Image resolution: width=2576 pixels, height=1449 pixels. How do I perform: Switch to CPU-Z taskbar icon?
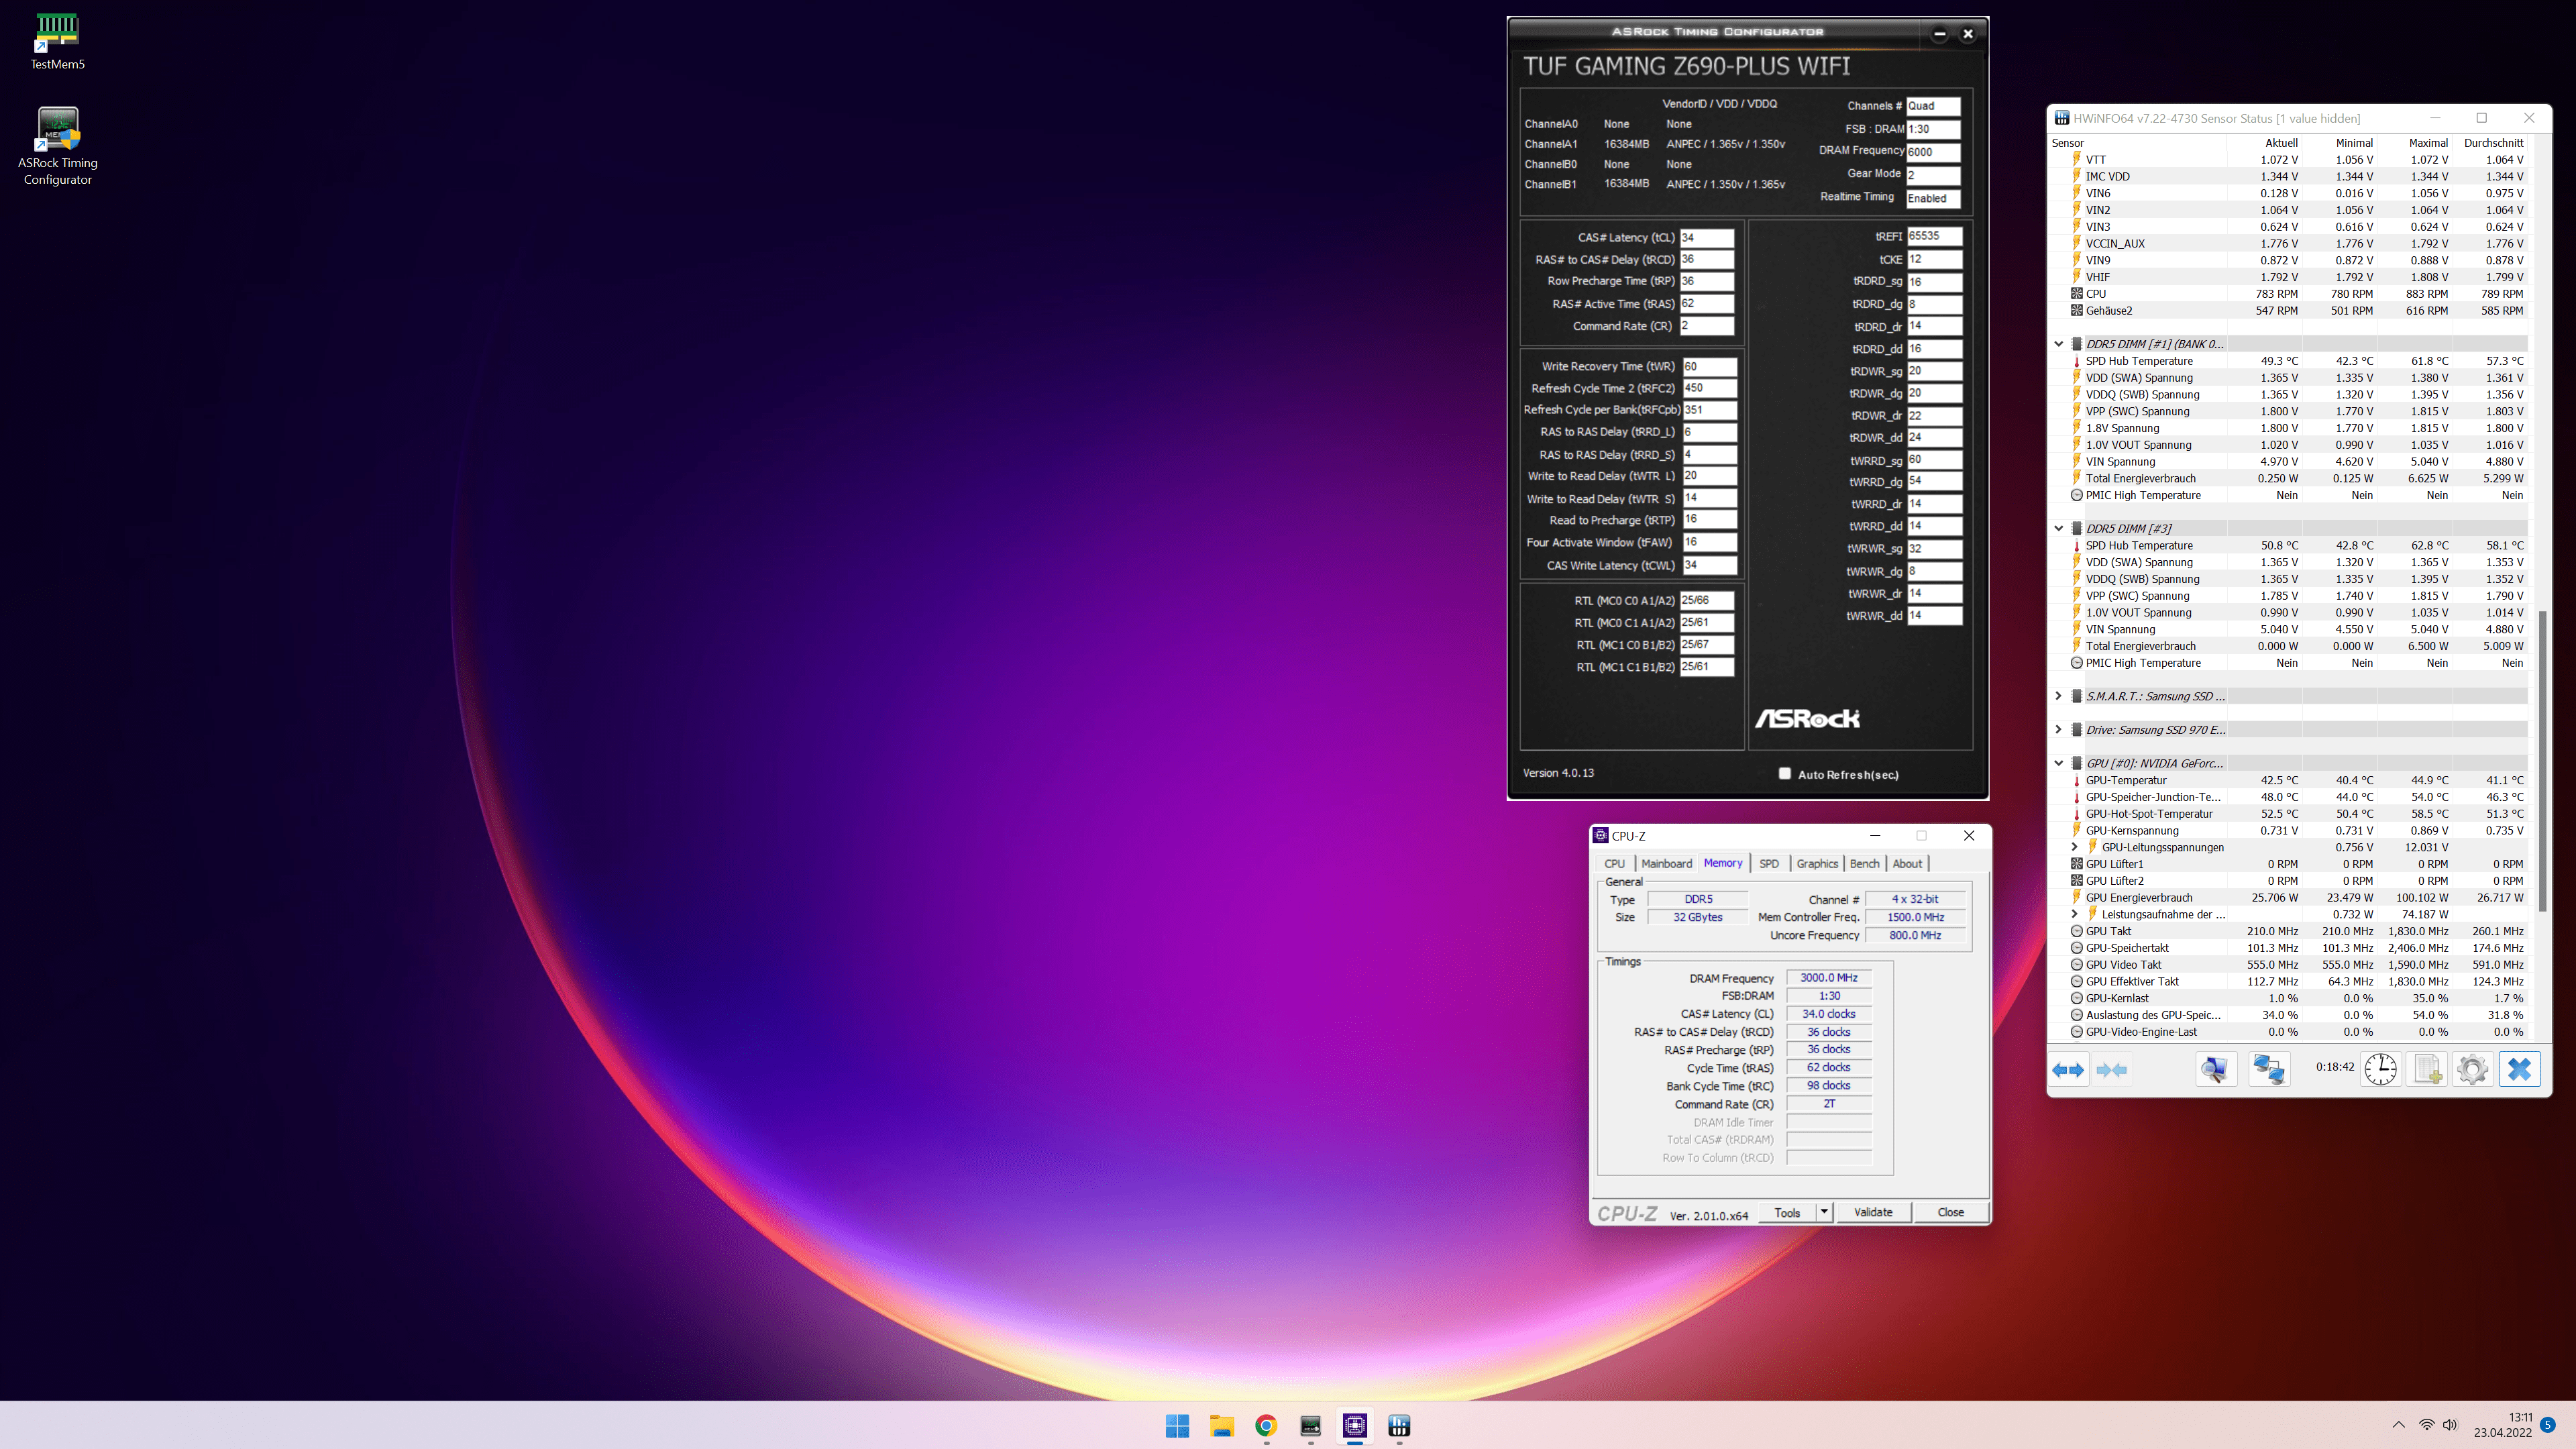[1355, 1426]
